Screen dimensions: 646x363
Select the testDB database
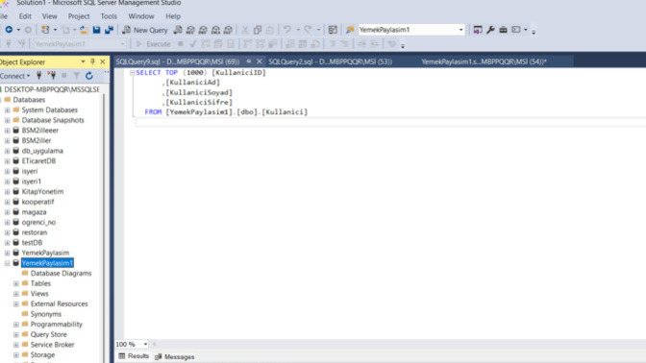coord(32,242)
